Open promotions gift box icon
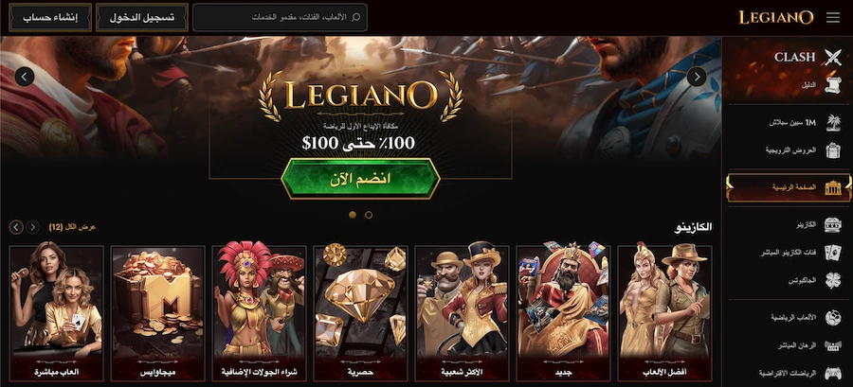The width and height of the screenshot is (853, 387). pos(832,150)
